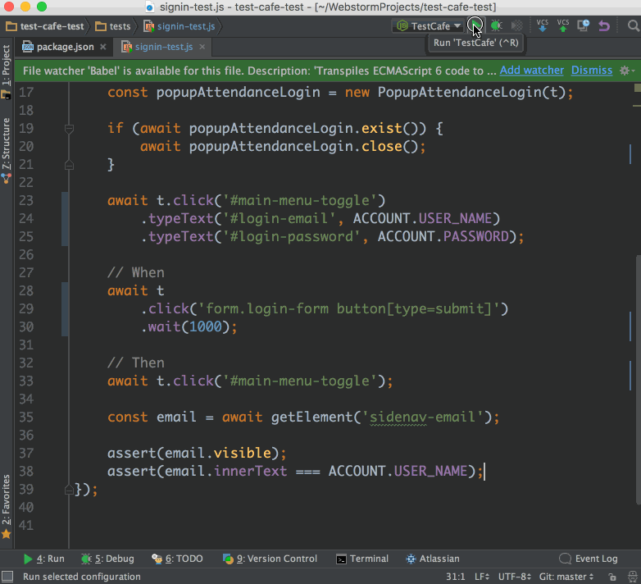Click the gear icon in Babel notification

(625, 71)
